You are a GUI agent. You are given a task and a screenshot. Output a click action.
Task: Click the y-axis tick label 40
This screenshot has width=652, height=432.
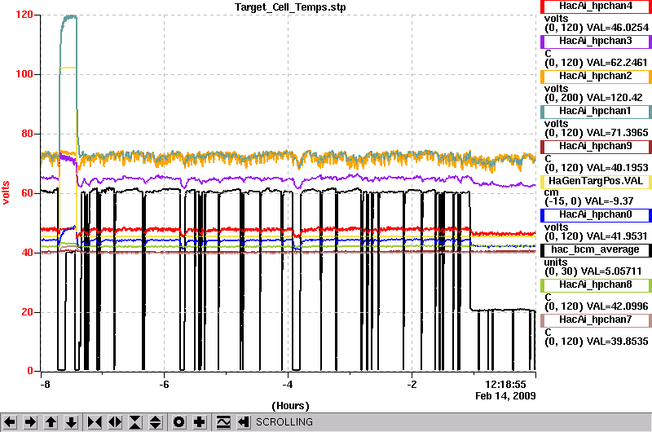(x=27, y=253)
